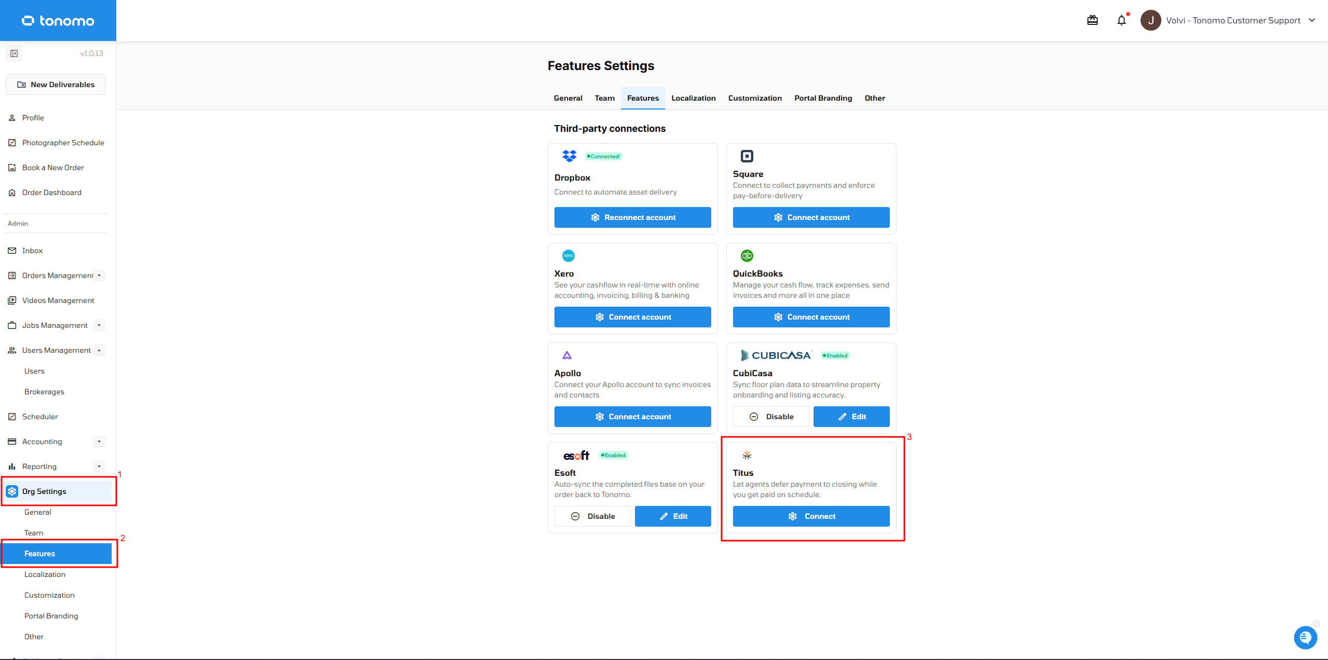Switch to the Team tab
This screenshot has width=1328, height=660.
[604, 98]
